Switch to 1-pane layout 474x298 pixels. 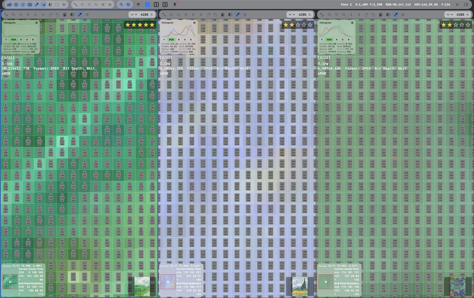pyautogui.click(x=147, y=4)
